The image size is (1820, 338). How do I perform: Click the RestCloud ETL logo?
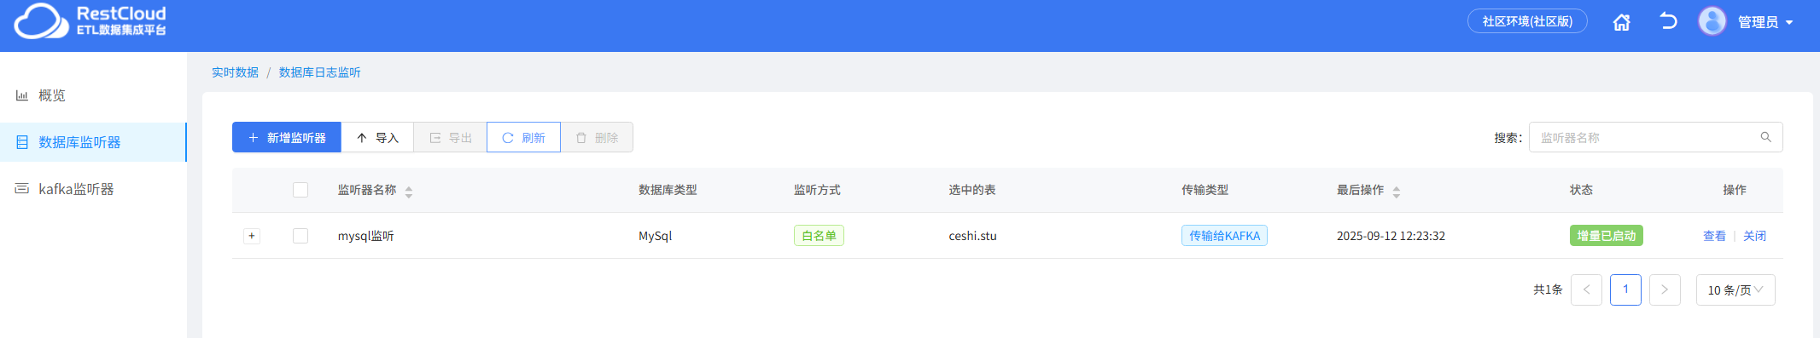pos(90,21)
